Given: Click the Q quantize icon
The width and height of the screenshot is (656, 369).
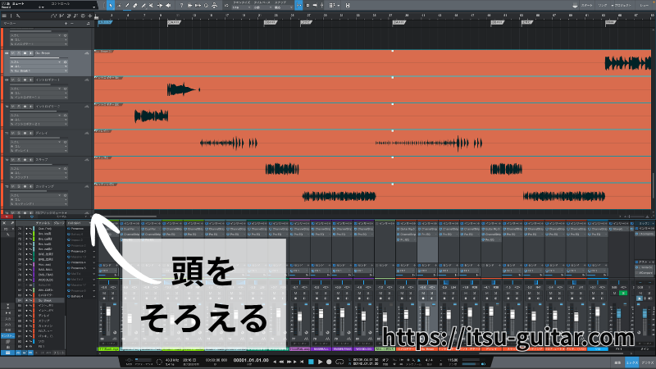Looking at the screenshot, I should [x=206, y=6].
